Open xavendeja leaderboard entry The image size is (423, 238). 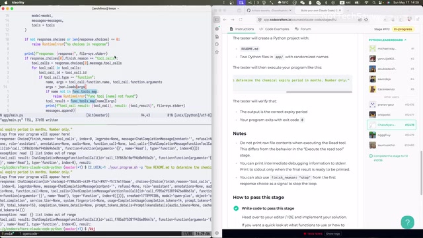click(x=391, y=79)
